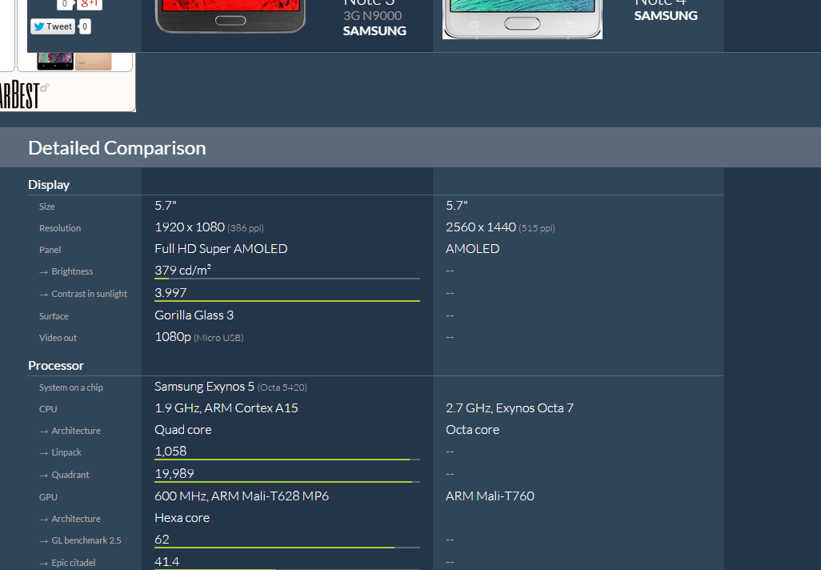Click the Size row label
The width and height of the screenshot is (821, 570).
(x=47, y=207)
